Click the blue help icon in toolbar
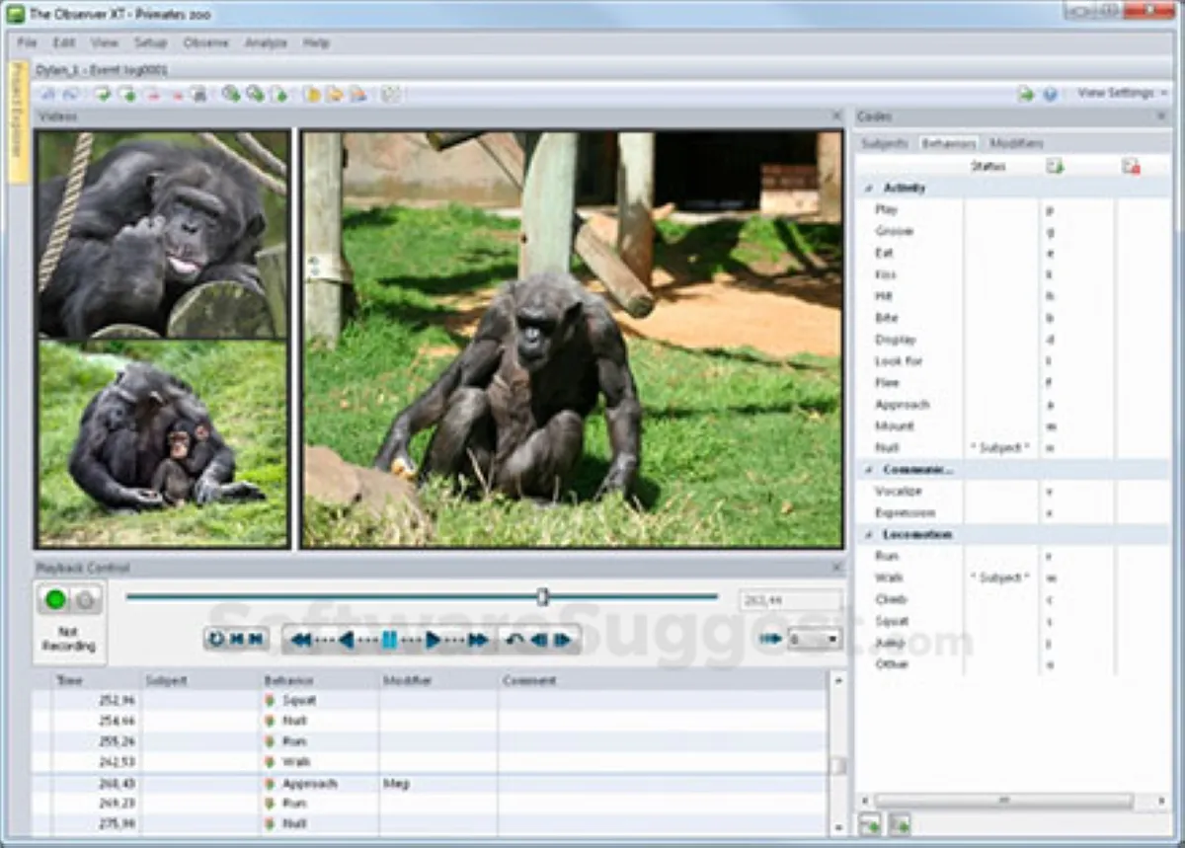Screen dimensions: 1185x848 tap(1050, 94)
